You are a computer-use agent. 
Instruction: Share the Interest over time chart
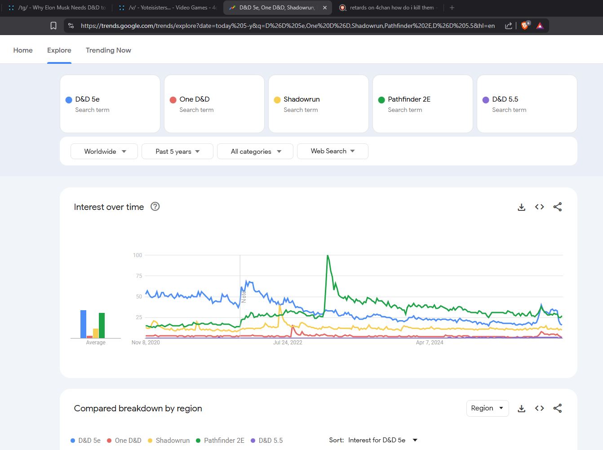point(557,207)
